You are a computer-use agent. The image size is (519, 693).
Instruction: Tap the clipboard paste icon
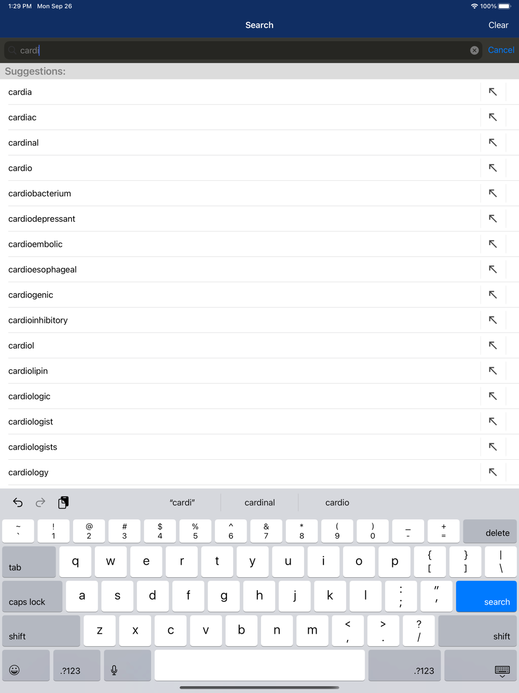coord(63,502)
